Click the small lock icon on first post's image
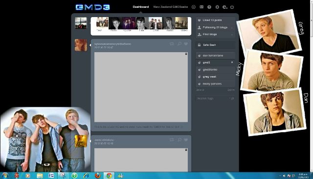Viewport: 313px width, 179px height. point(186,54)
